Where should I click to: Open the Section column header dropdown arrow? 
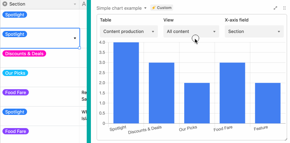(x=75, y=4)
